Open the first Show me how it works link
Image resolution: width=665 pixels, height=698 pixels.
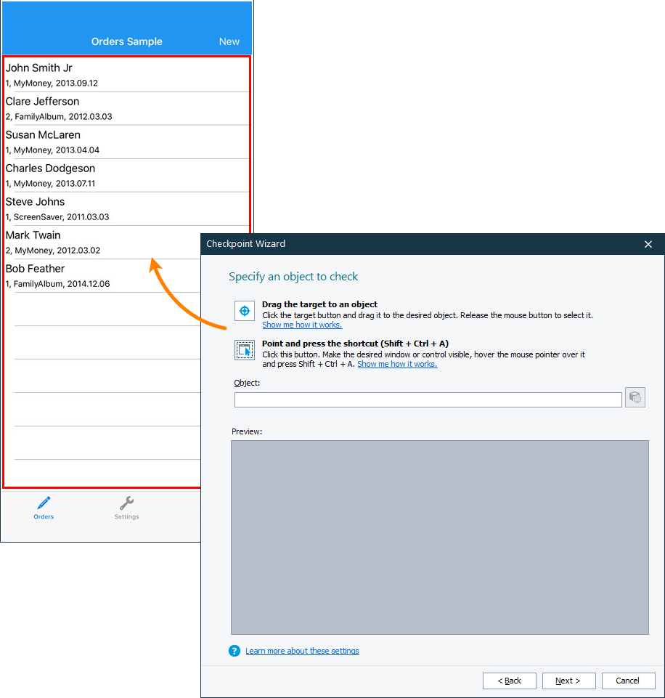[302, 325]
